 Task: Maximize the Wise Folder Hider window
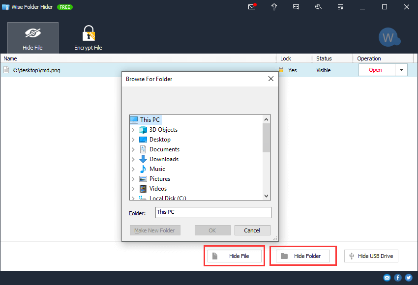[385, 7]
